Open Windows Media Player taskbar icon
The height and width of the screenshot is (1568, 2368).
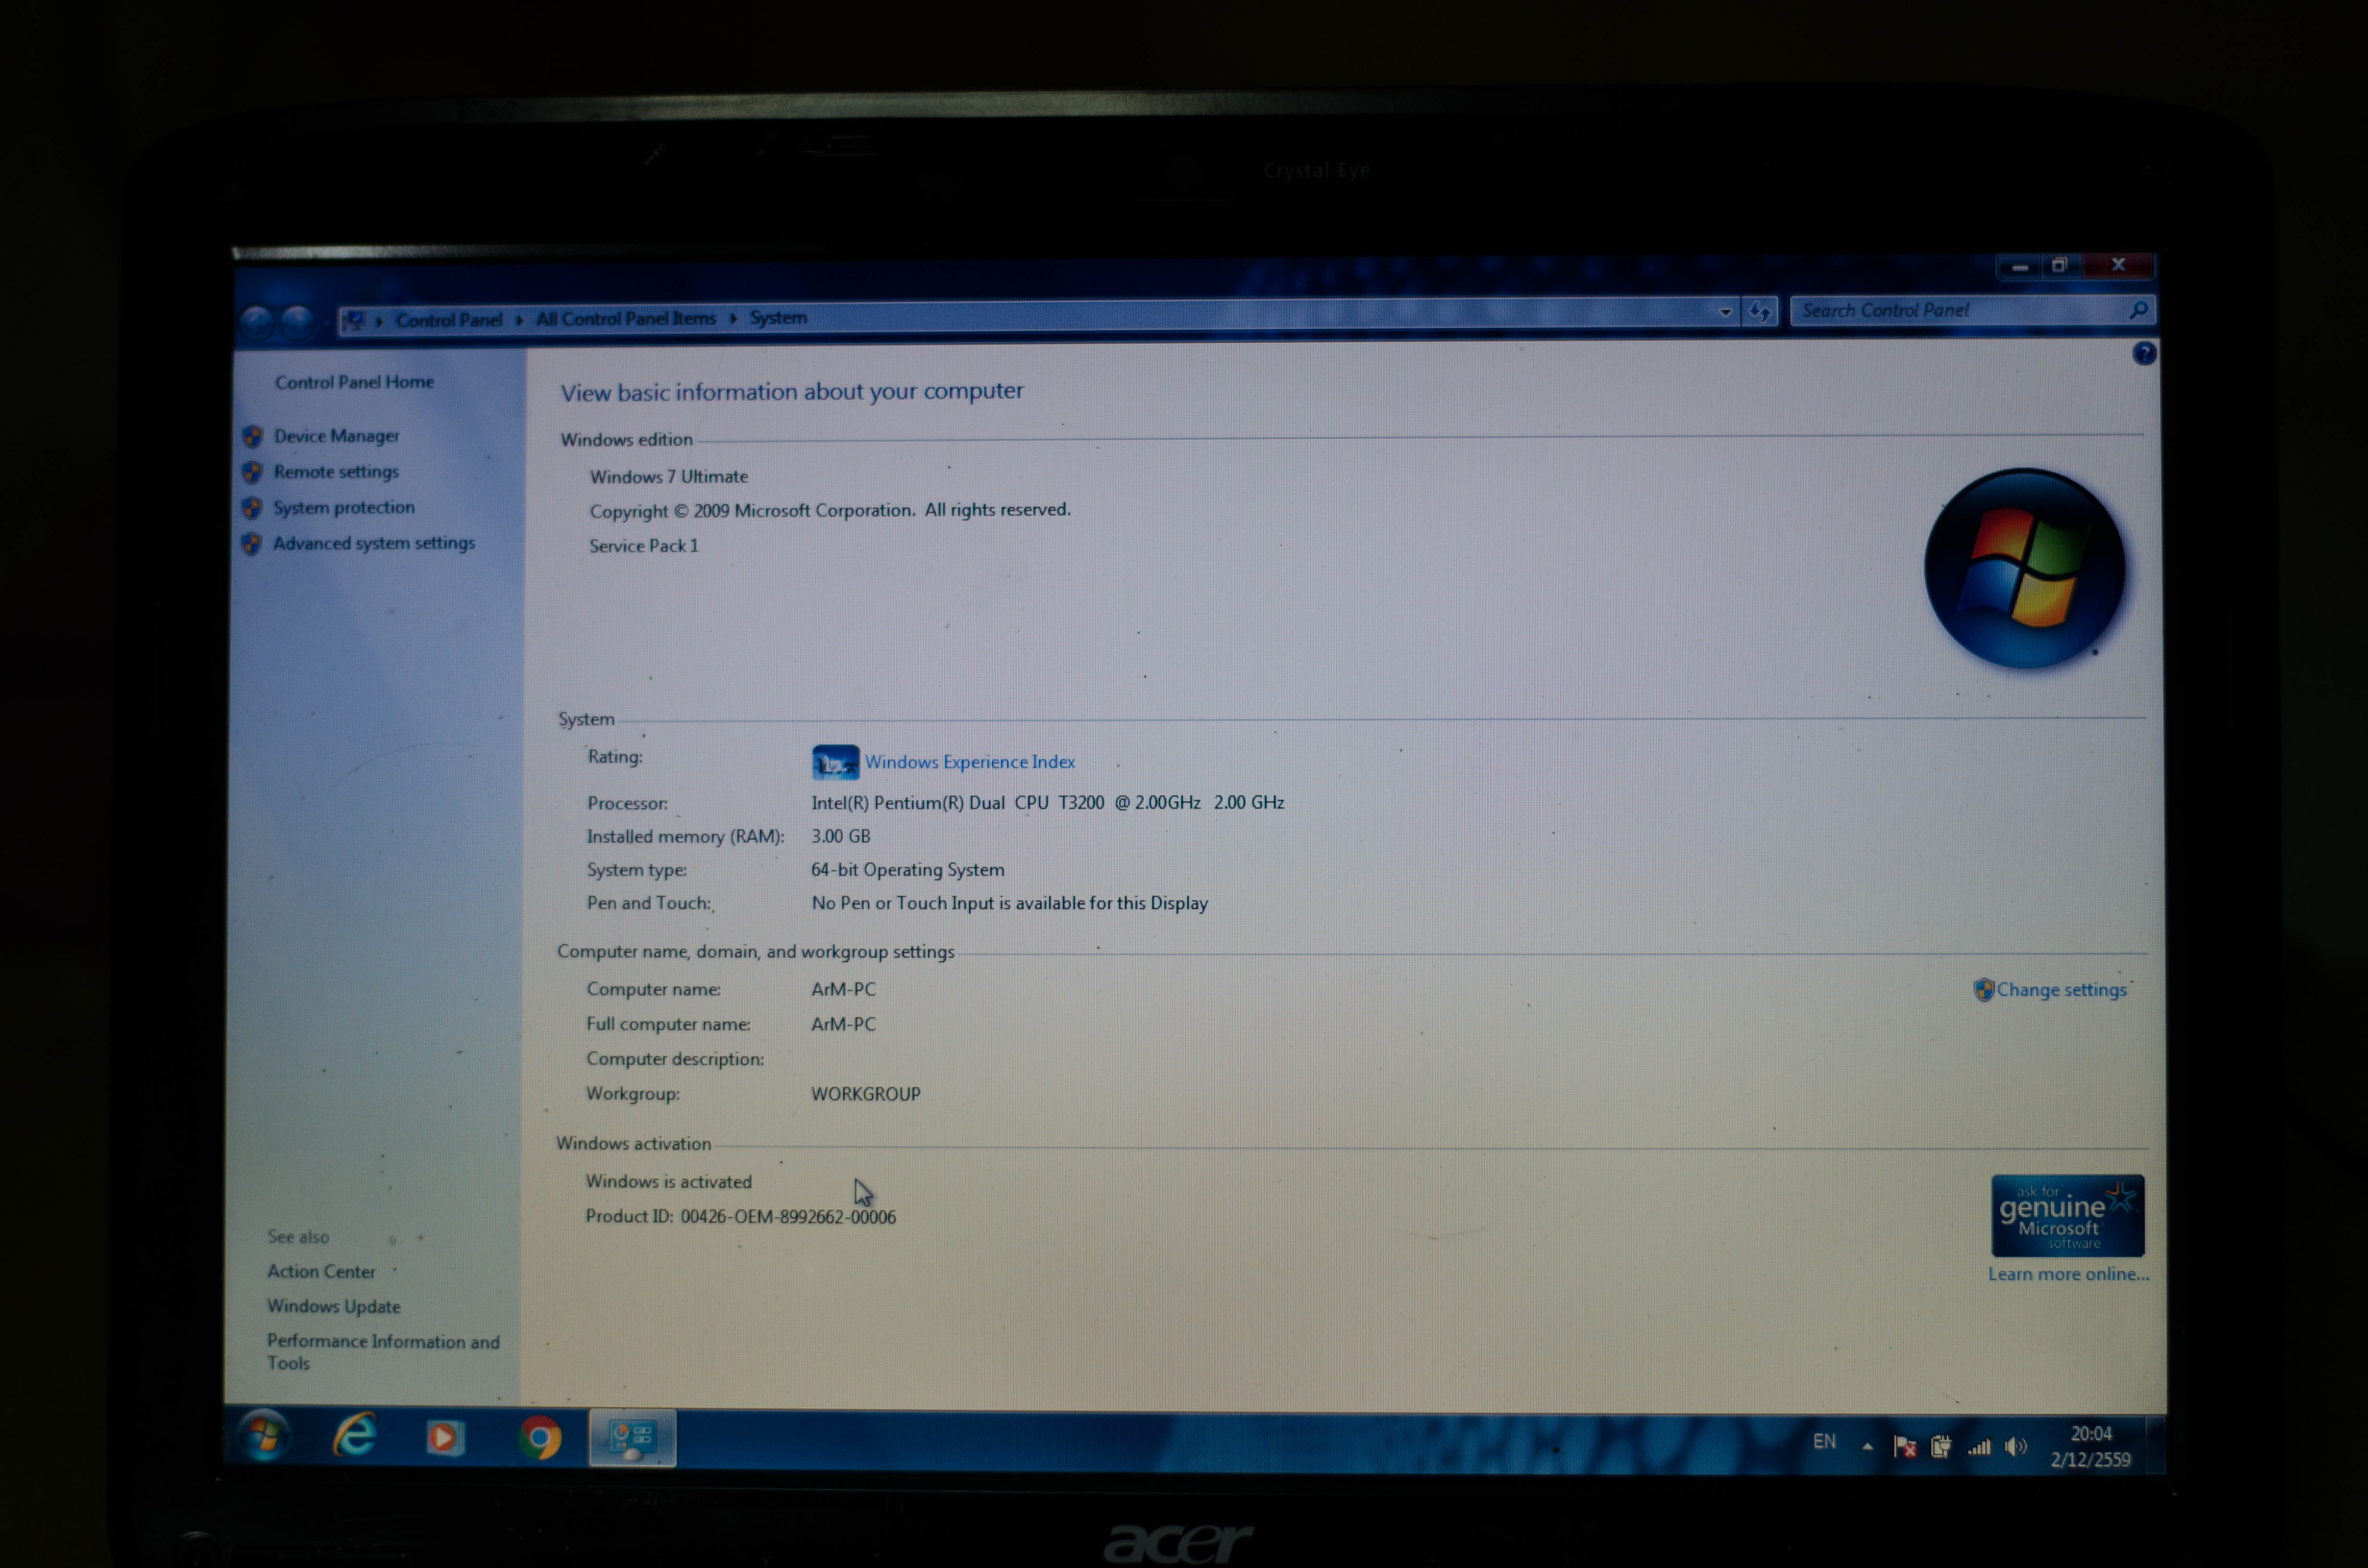[x=445, y=1438]
